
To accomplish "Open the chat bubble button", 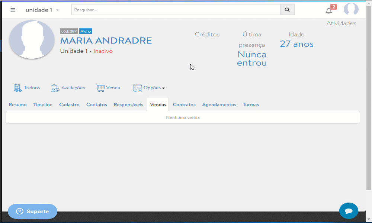I will [349, 211].
